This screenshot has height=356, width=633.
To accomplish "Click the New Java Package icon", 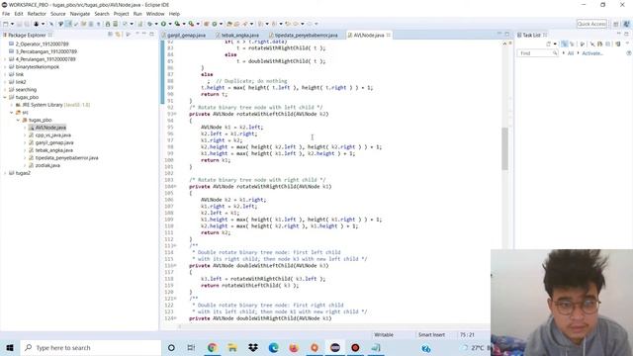I will (x=207, y=24).
